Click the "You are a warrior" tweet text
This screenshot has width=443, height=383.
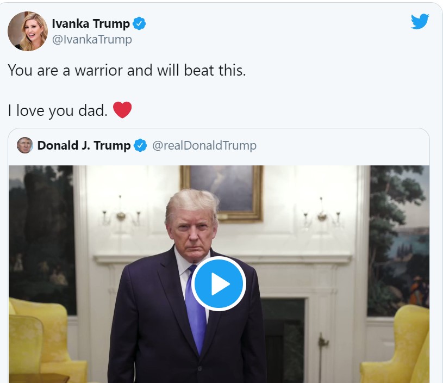pos(127,70)
